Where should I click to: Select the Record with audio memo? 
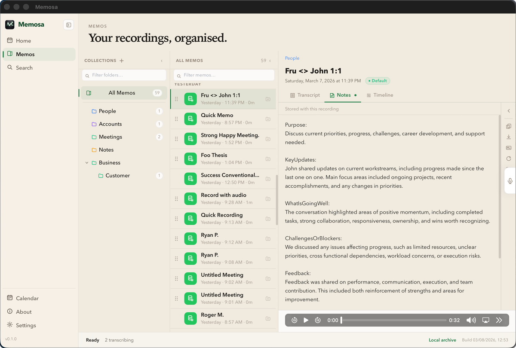tap(223, 198)
